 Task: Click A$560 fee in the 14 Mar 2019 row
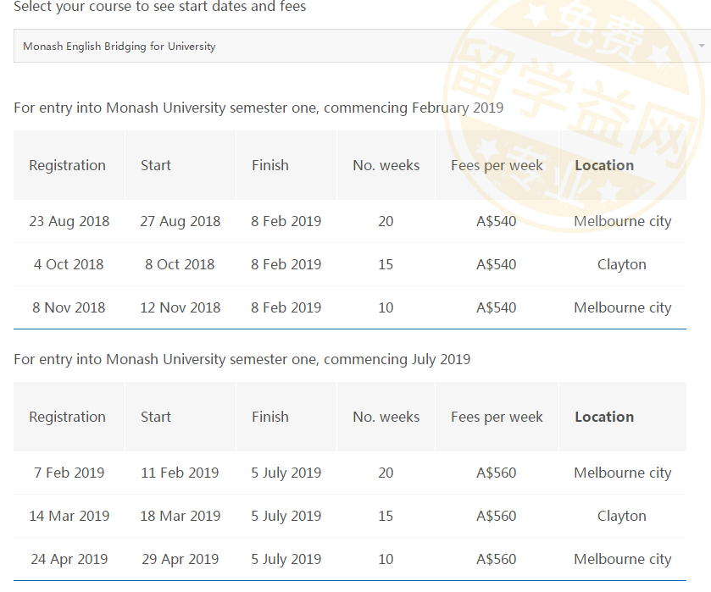click(x=496, y=516)
